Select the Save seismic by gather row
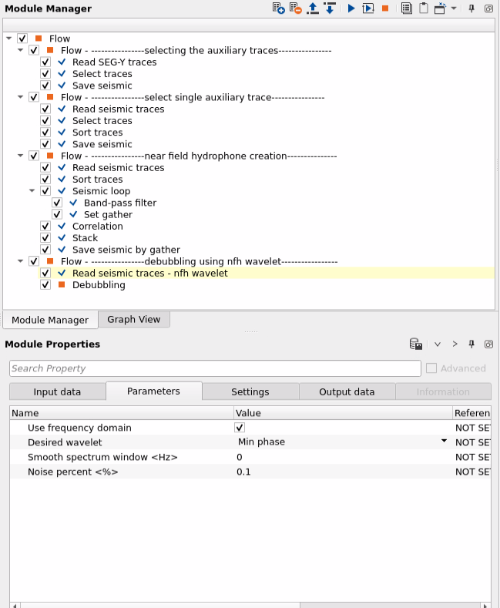Image resolution: width=500 pixels, height=608 pixels. pyautogui.click(x=126, y=250)
